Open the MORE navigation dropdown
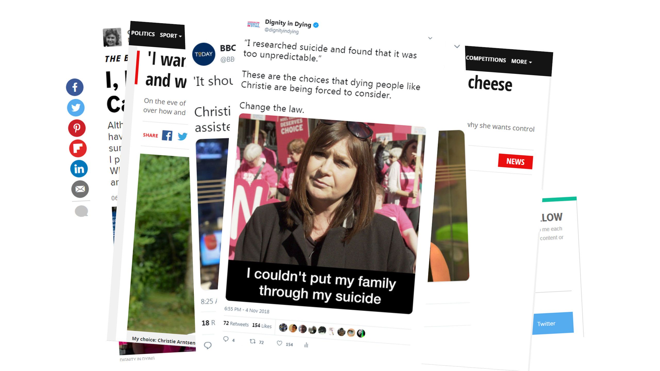 click(522, 62)
